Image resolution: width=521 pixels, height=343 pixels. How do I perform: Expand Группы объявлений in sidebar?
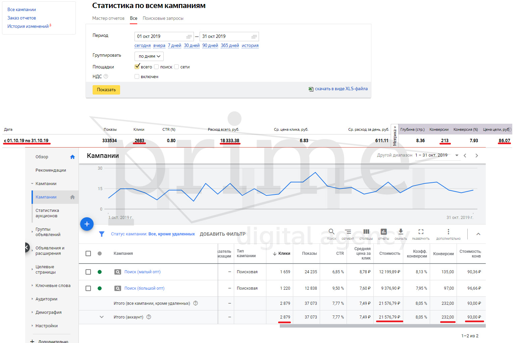coord(32,231)
